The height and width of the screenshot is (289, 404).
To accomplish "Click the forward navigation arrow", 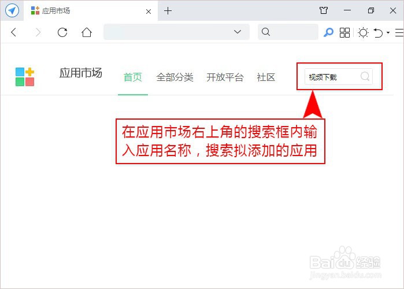I will click(38, 32).
